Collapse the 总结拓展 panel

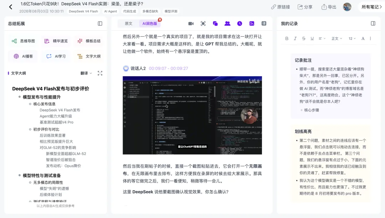[100, 24]
